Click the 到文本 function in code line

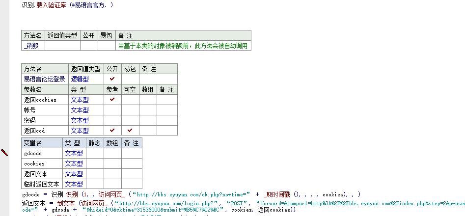(66, 203)
